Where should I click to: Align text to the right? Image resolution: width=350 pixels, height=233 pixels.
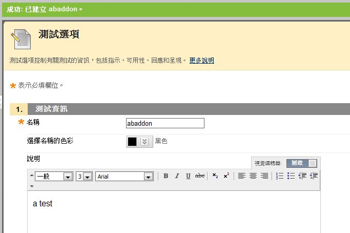pyautogui.click(x=264, y=176)
